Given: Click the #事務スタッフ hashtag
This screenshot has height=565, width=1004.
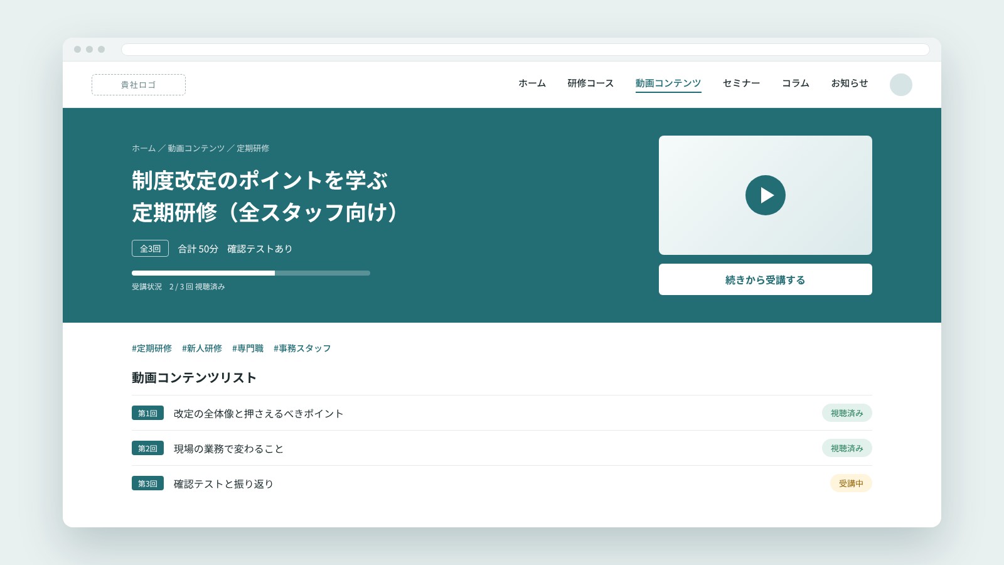Looking at the screenshot, I should 302,348.
